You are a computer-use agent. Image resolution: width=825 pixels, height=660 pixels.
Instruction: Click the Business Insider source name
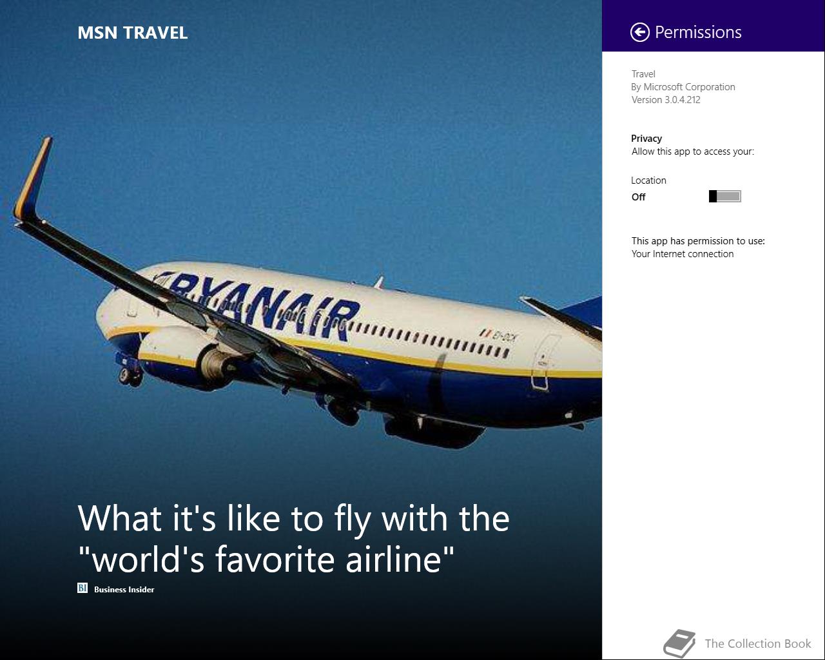tap(124, 589)
